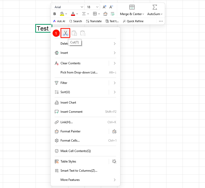Click the Wrap Text icon
Viewport: 205px width, 188px height.
(112, 14)
